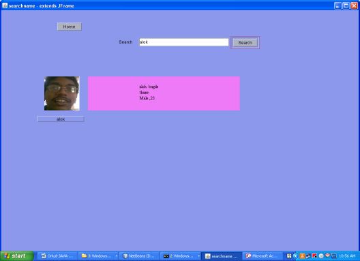360x261 pixels.
Task: Open the profile photo thumbnail
Action: tap(62, 93)
